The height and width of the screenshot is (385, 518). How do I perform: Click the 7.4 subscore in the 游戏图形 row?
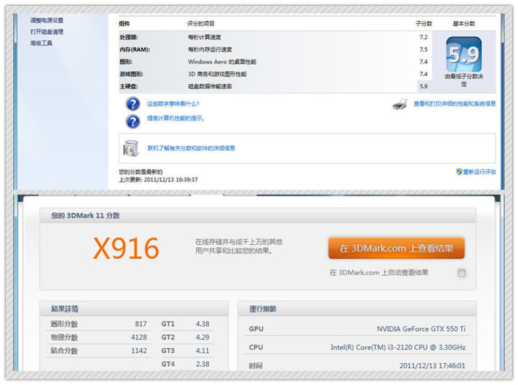coord(424,74)
